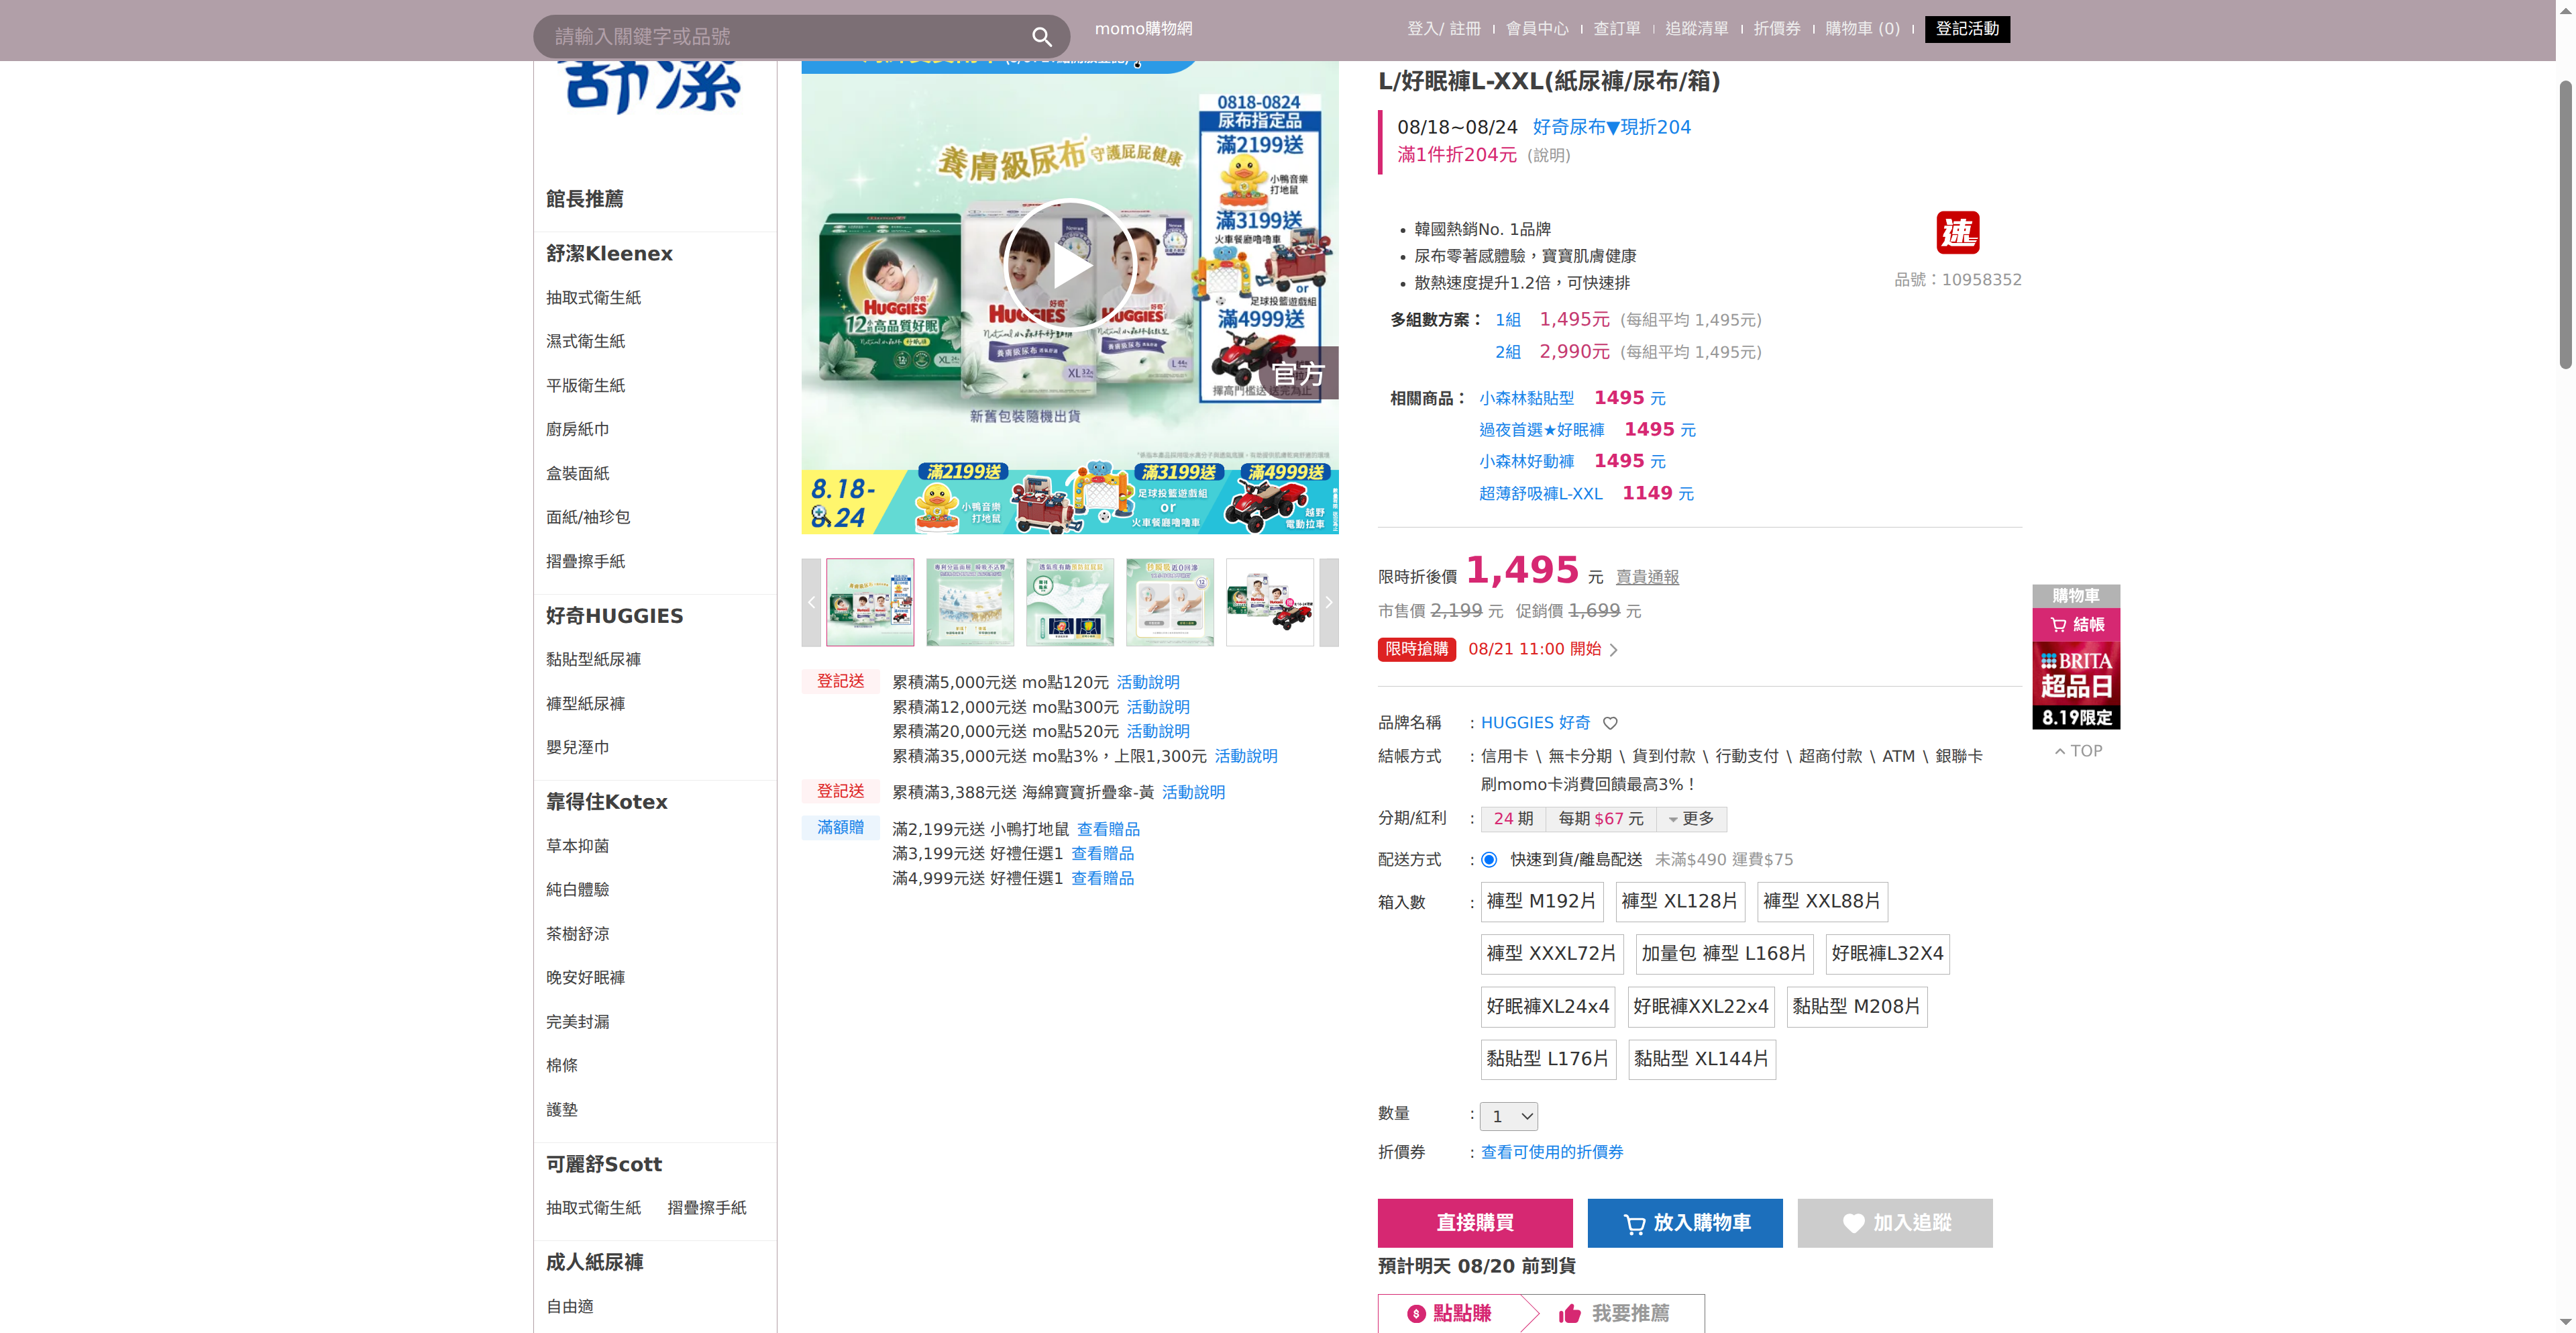This screenshot has height=1333, width=2576.
Task: Select the 褲型 XXXL72片 option
Action: (x=1551, y=954)
